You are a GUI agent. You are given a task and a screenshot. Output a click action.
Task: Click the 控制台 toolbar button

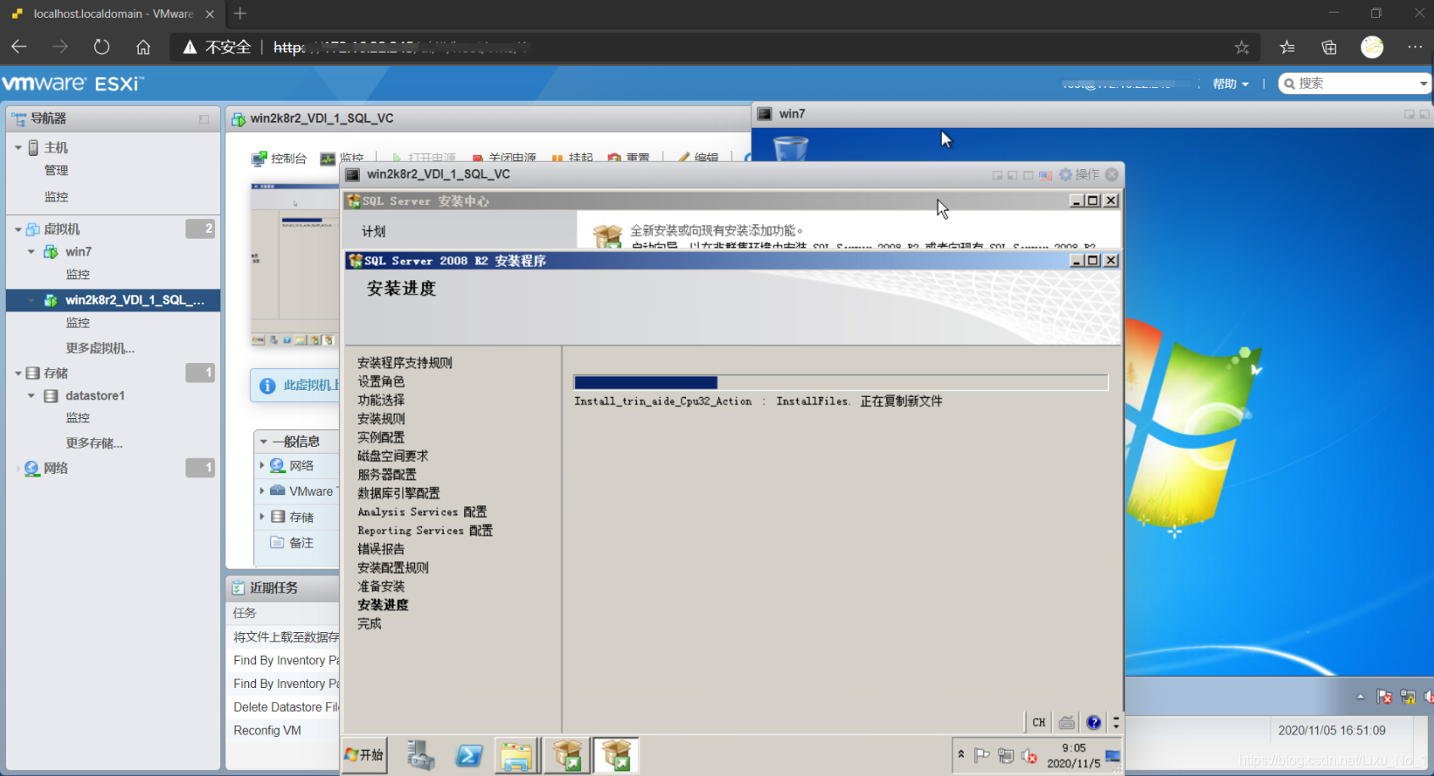280,158
